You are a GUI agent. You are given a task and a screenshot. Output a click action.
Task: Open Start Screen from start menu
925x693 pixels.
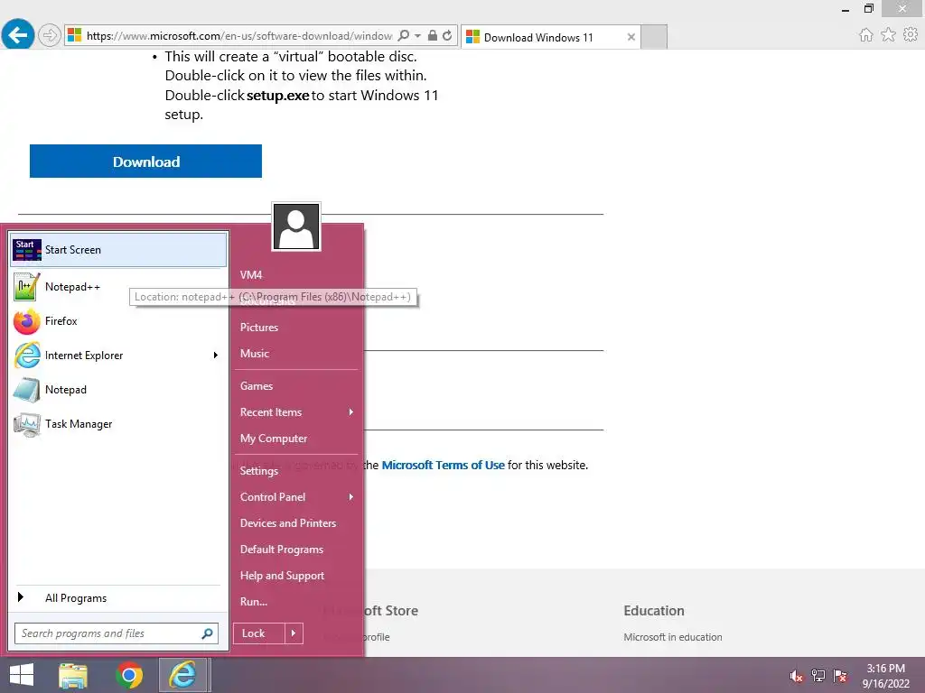tap(118, 250)
